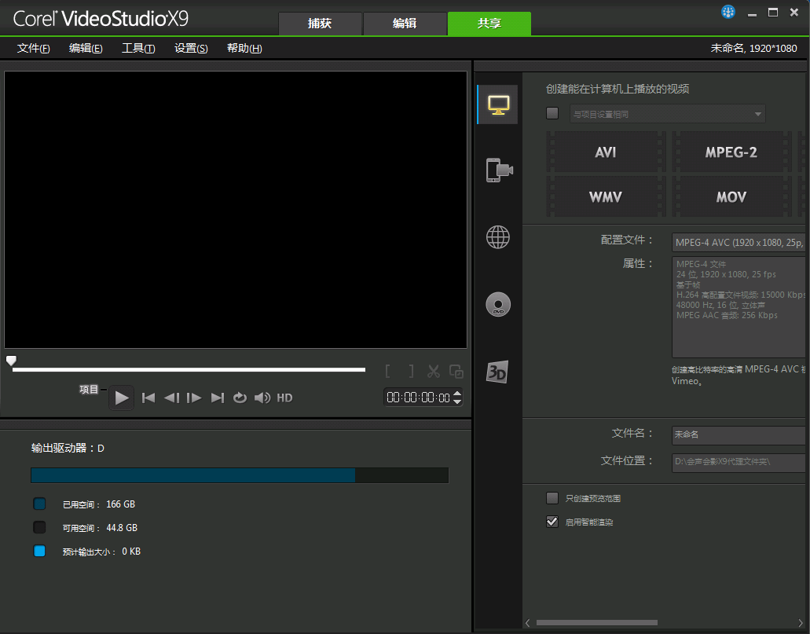Click the 已用空间 dark blue swatch
The image size is (810, 634).
(39, 504)
